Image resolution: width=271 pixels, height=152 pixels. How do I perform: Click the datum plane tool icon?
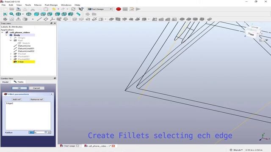click(46, 19)
